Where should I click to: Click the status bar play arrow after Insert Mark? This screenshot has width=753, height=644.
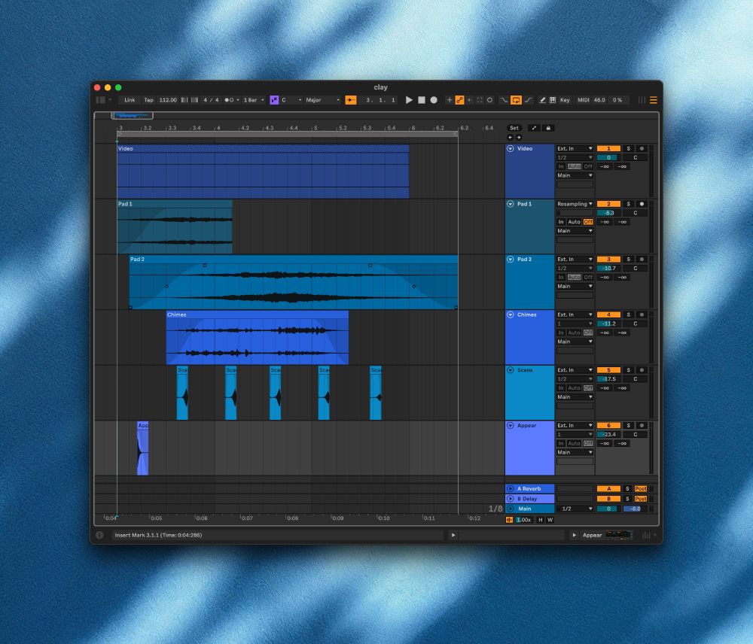coord(453,535)
